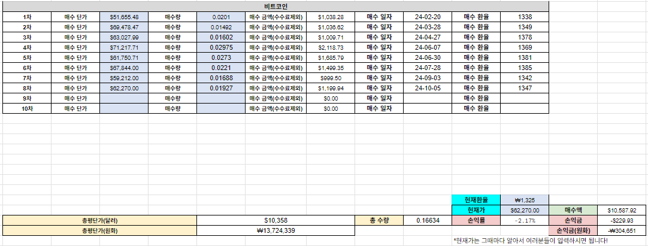Click the 총평단가(달러) label cell
Screen dimensions: 648x246
click(x=99, y=220)
